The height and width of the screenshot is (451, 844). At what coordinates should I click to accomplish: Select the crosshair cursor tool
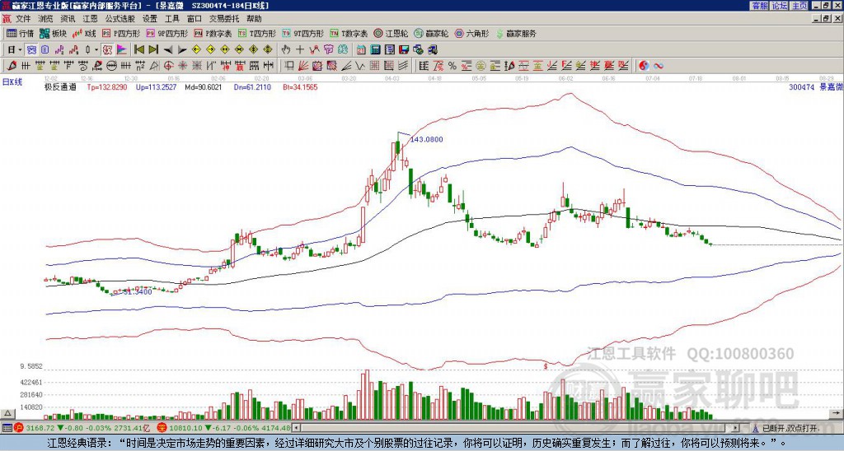pos(300,50)
